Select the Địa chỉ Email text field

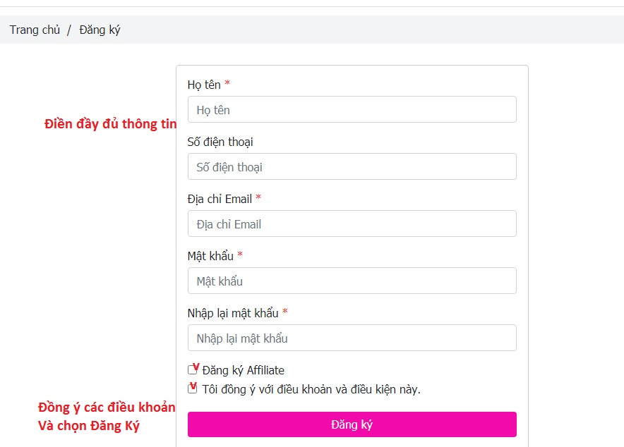pos(352,223)
